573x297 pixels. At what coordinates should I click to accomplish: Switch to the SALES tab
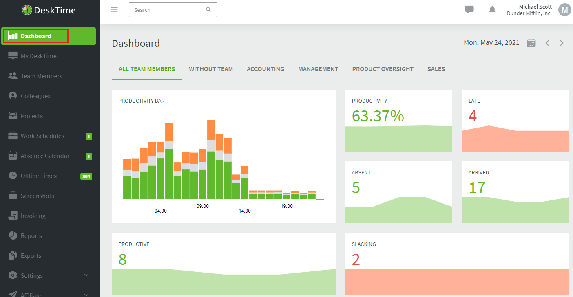click(436, 69)
